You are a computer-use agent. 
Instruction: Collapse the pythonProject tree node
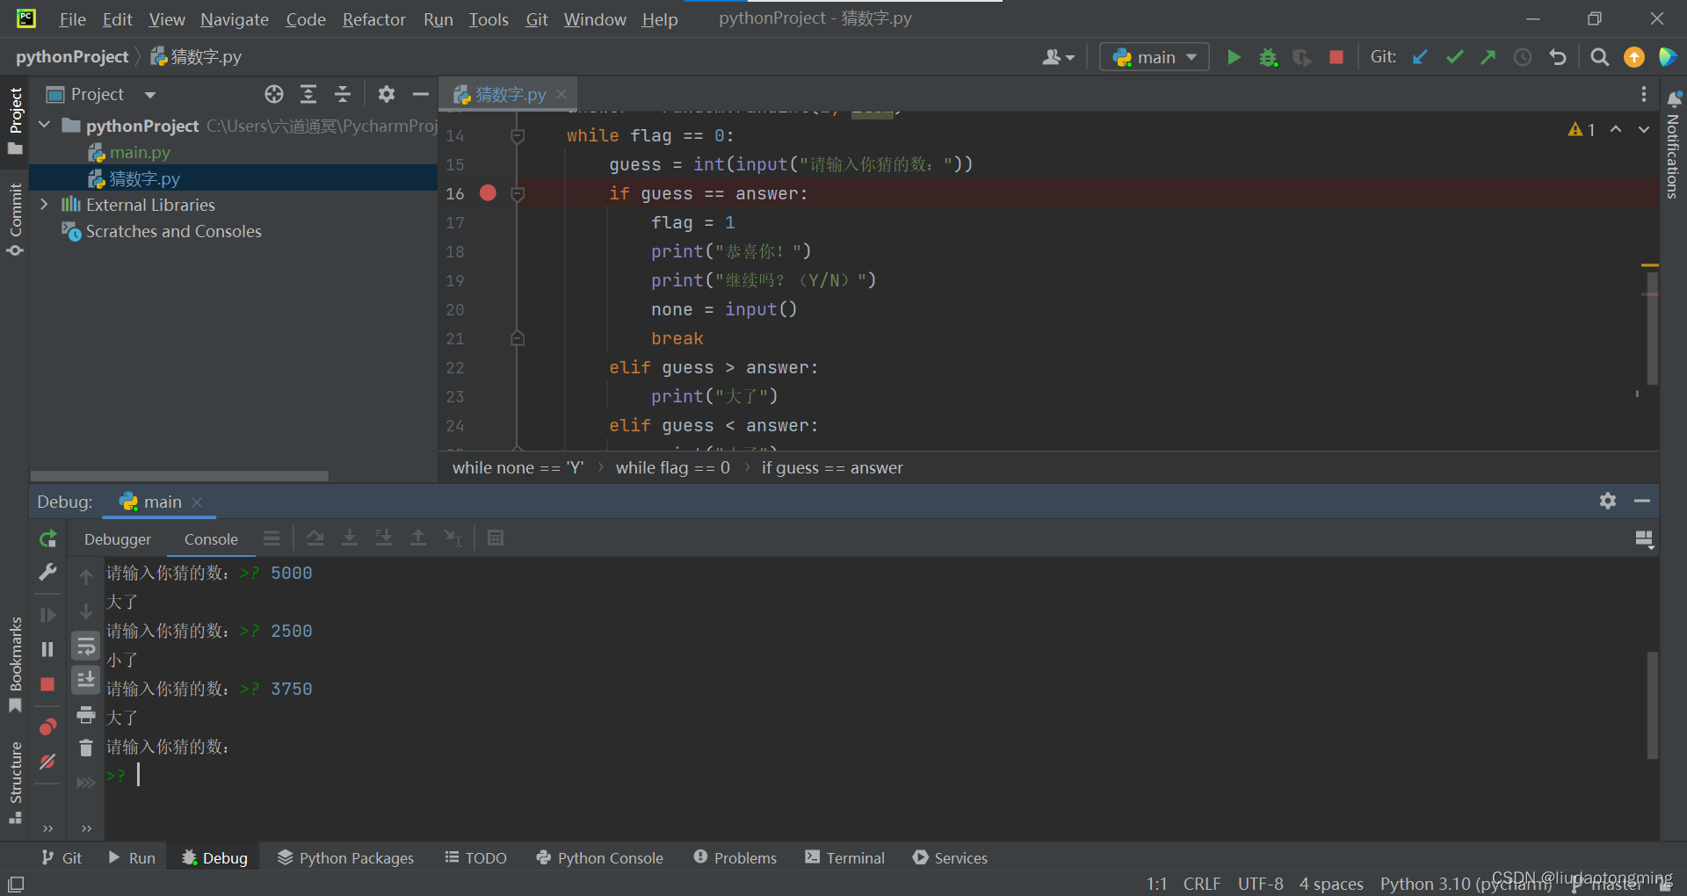point(45,126)
